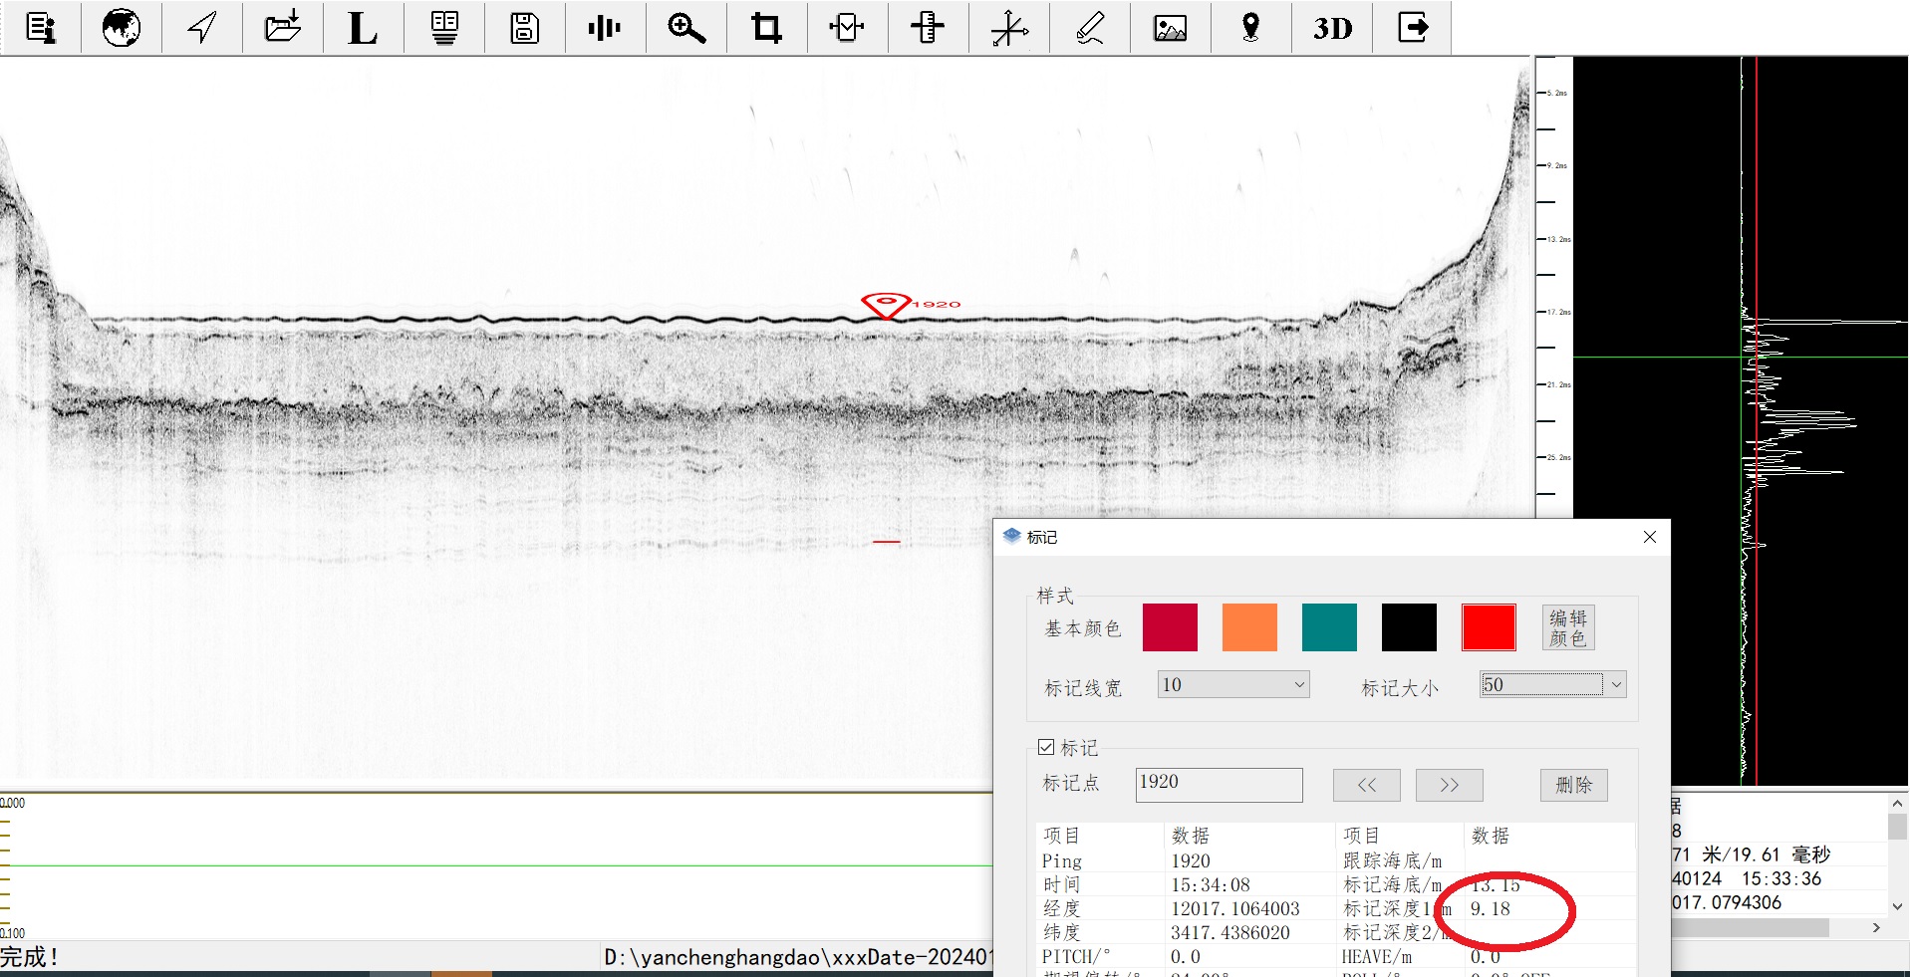1910x977 pixels.
Task: Click the globe map icon in toolbar
Action: click(121, 28)
